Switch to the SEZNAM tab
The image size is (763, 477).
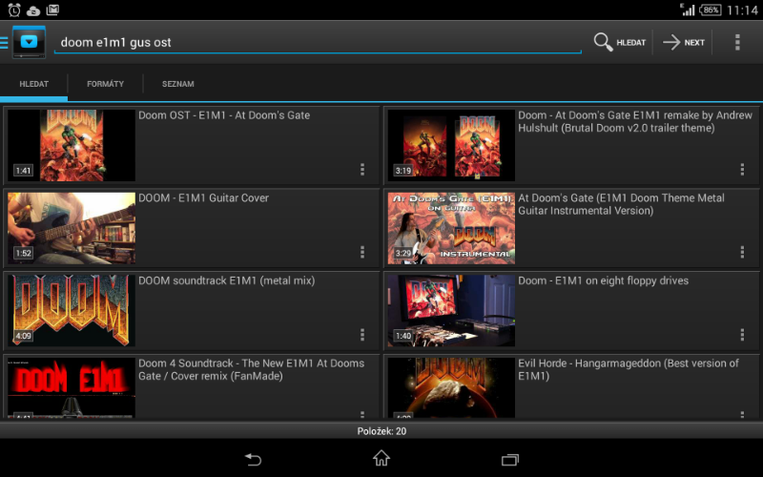pyautogui.click(x=178, y=84)
